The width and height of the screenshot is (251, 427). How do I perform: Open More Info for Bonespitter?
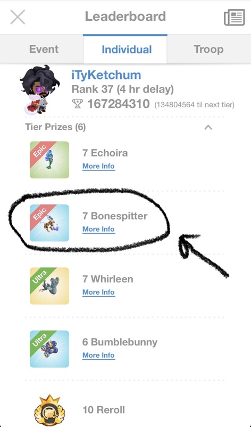click(x=98, y=230)
